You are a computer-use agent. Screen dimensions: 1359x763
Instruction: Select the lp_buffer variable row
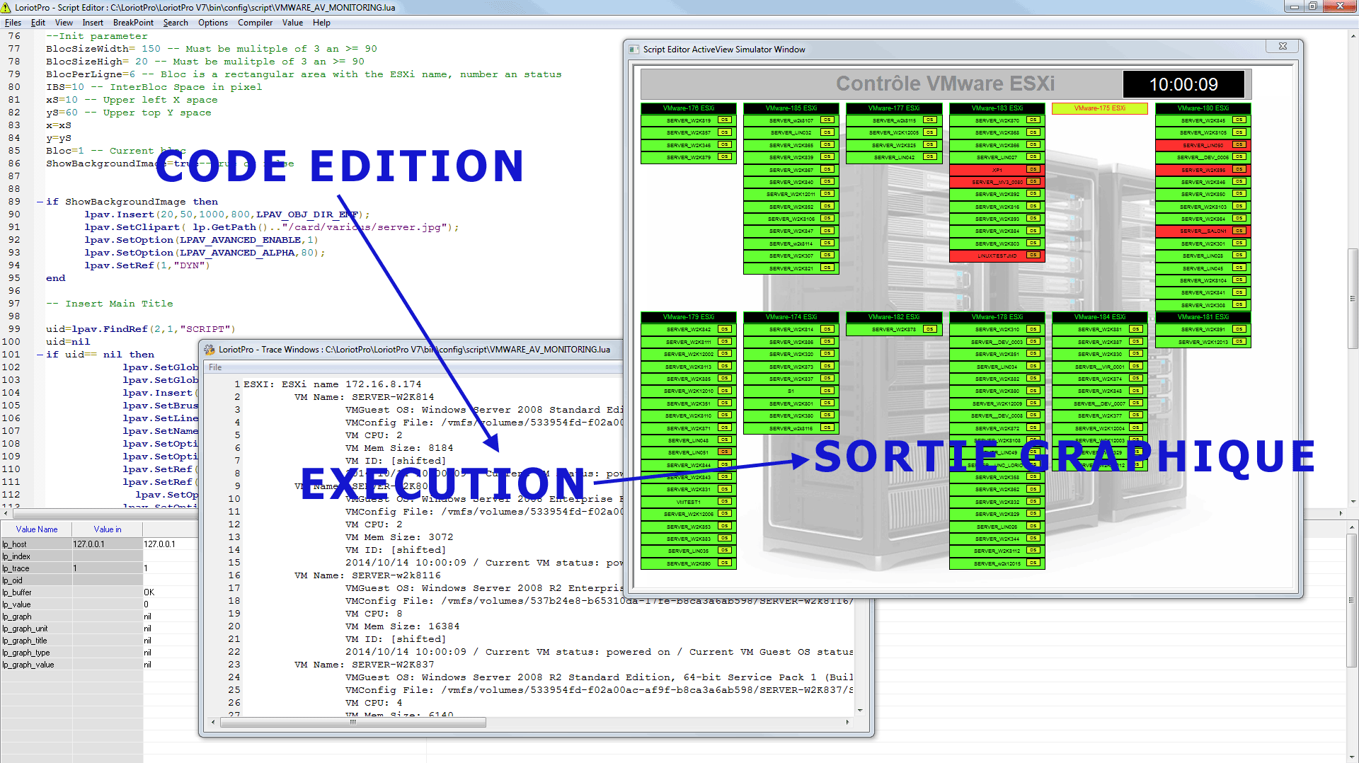point(100,592)
